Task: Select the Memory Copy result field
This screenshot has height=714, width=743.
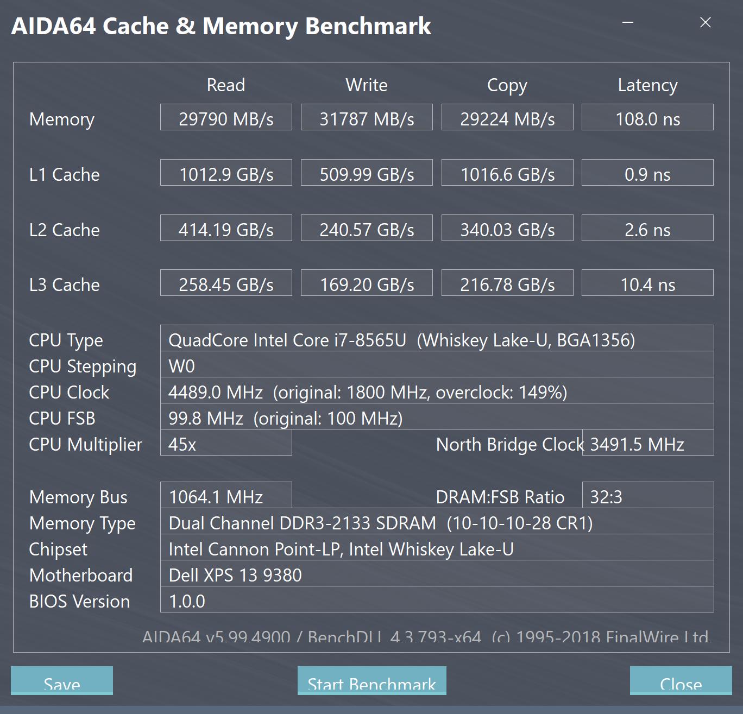Action: pyautogui.click(x=507, y=118)
